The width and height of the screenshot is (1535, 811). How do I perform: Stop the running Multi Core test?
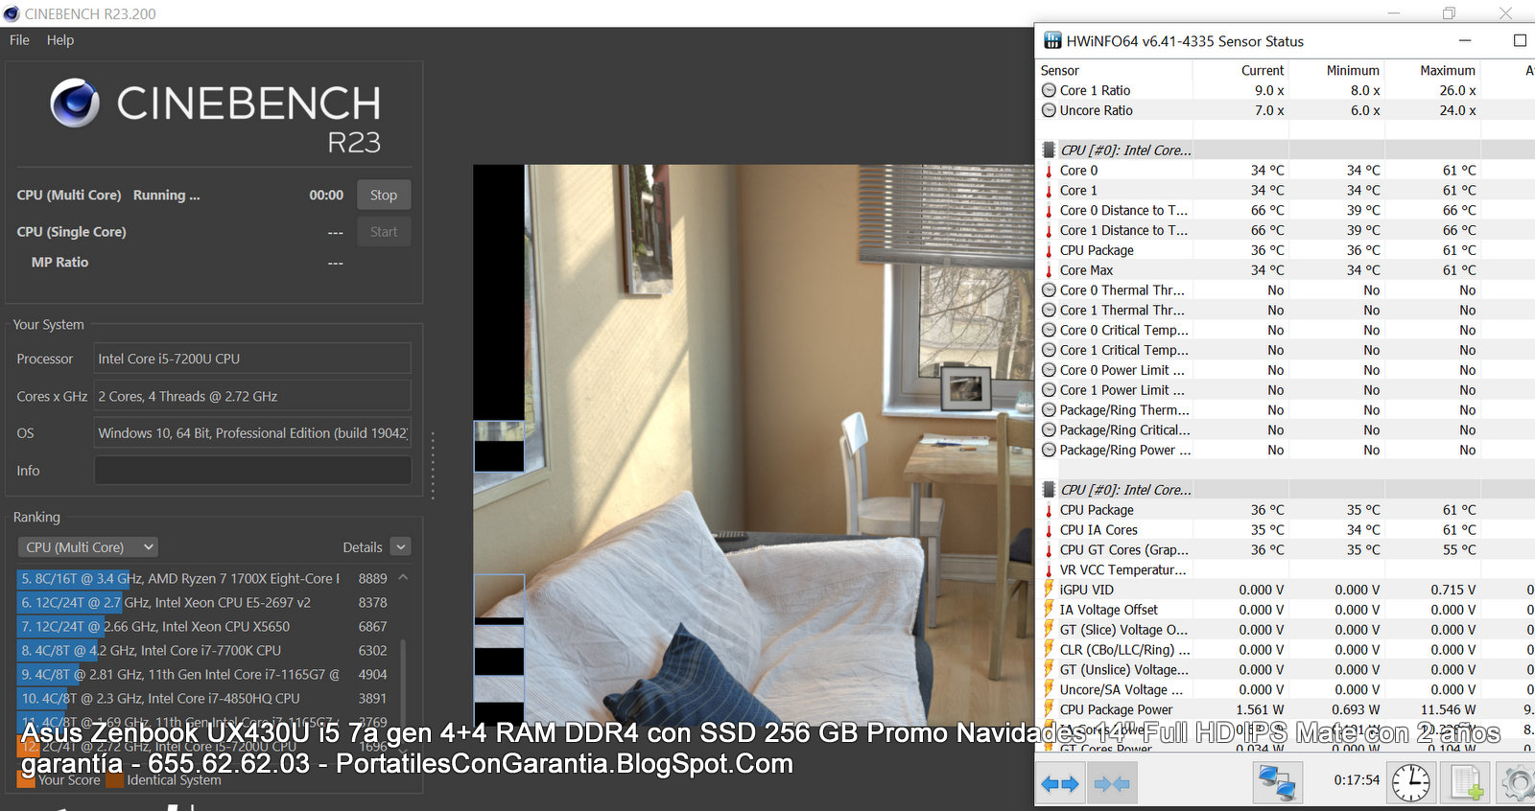coord(384,195)
